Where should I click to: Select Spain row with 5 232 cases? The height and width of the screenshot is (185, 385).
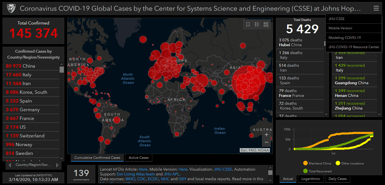tap(31, 101)
